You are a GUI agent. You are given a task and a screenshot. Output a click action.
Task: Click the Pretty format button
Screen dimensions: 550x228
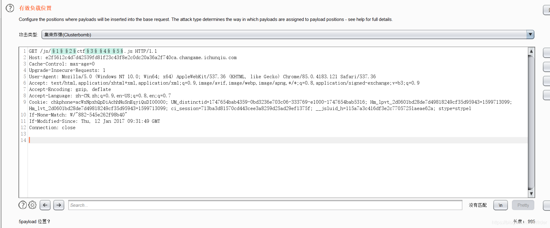pos(523,205)
